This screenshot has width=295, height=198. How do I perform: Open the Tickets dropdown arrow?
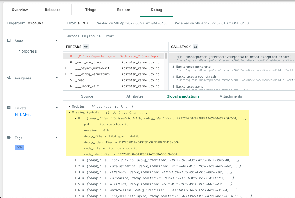pyautogui.click(x=57, y=108)
